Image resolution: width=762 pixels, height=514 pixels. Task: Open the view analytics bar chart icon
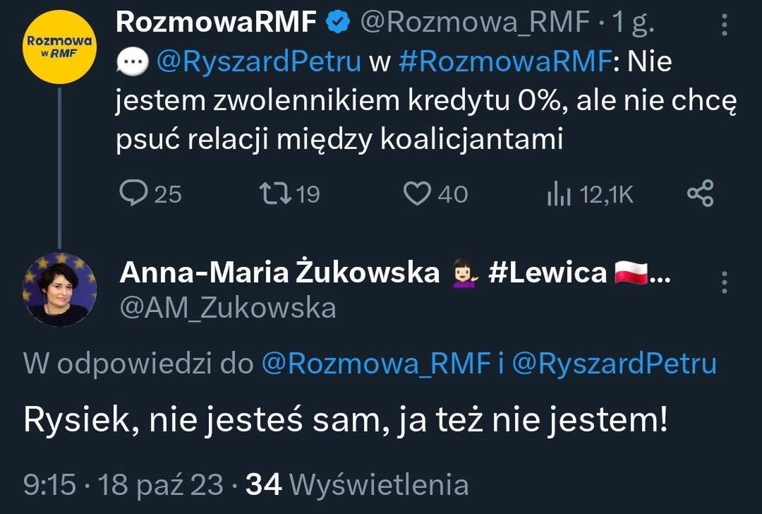[x=559, y=195]
